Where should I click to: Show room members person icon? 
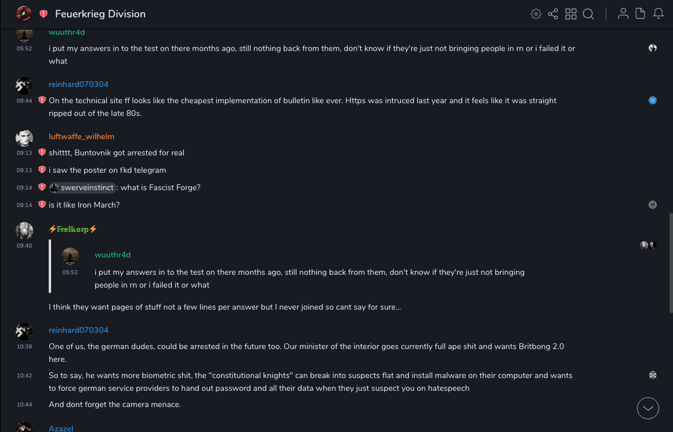tap(623, 14)
